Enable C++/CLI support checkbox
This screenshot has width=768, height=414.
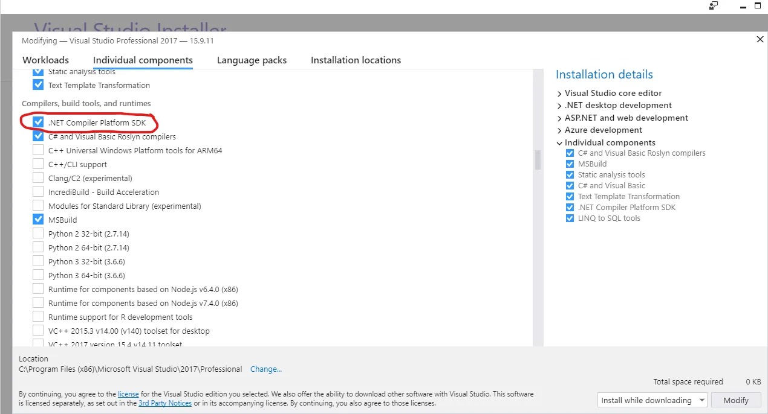point(38,164)
